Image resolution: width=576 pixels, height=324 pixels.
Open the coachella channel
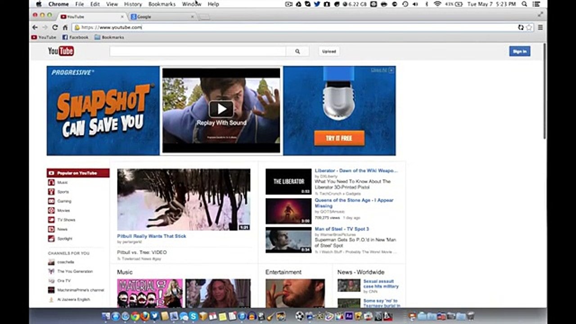pos(66,262)
